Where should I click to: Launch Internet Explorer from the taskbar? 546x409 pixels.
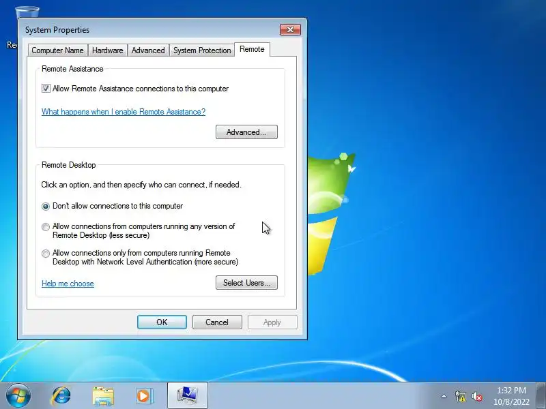pos(61,396)
